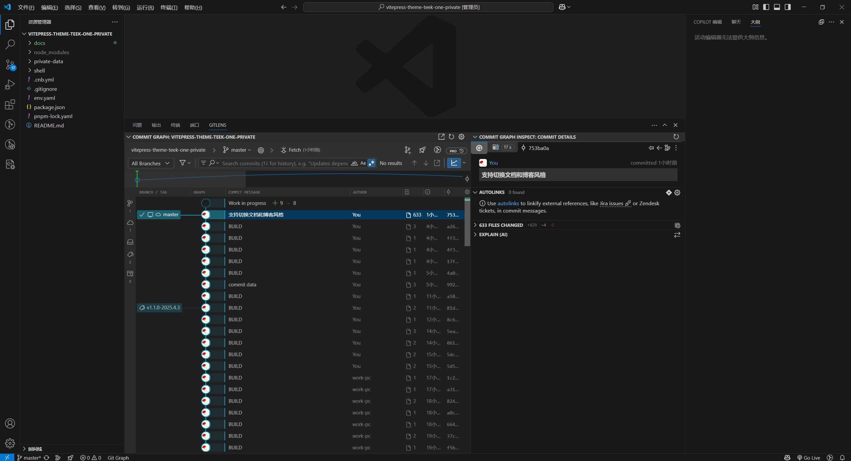Open notifications bell in status bar

point(842,458)
